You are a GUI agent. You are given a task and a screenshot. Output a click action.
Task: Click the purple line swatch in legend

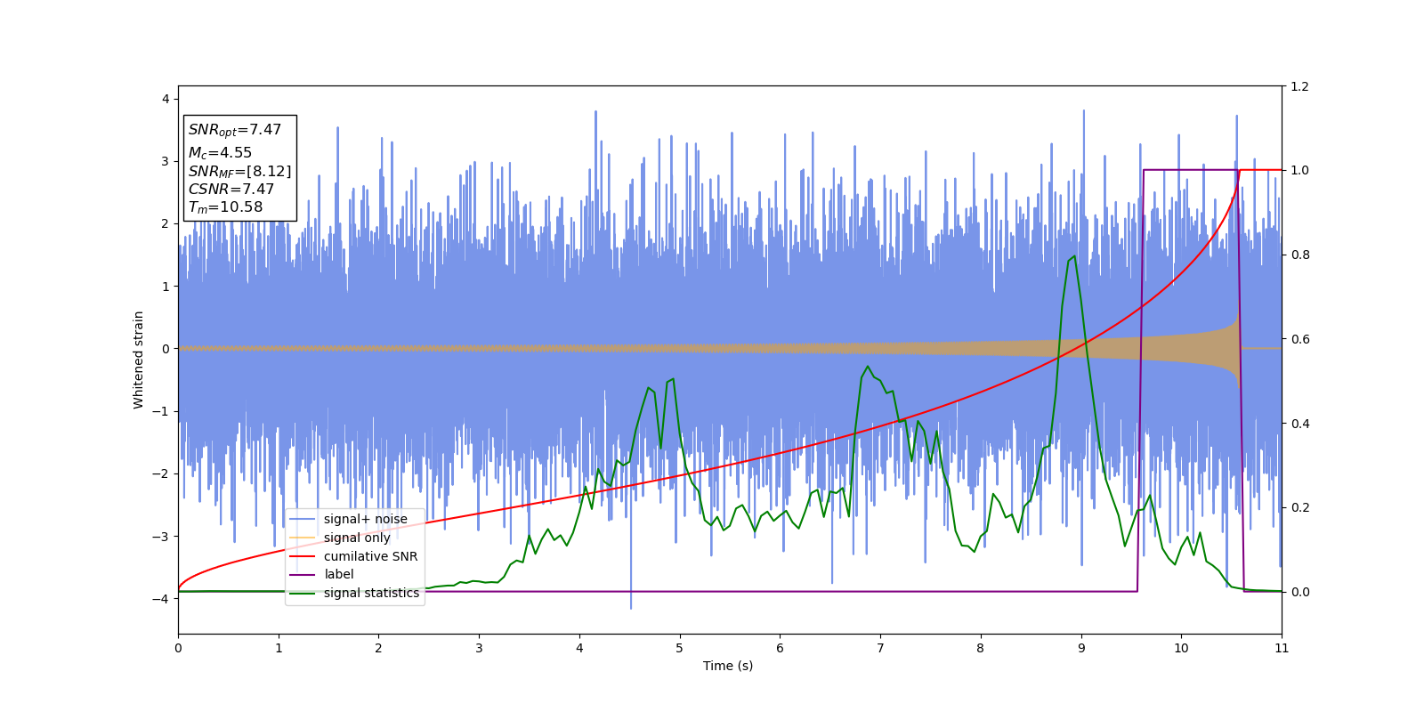(303, 574)
